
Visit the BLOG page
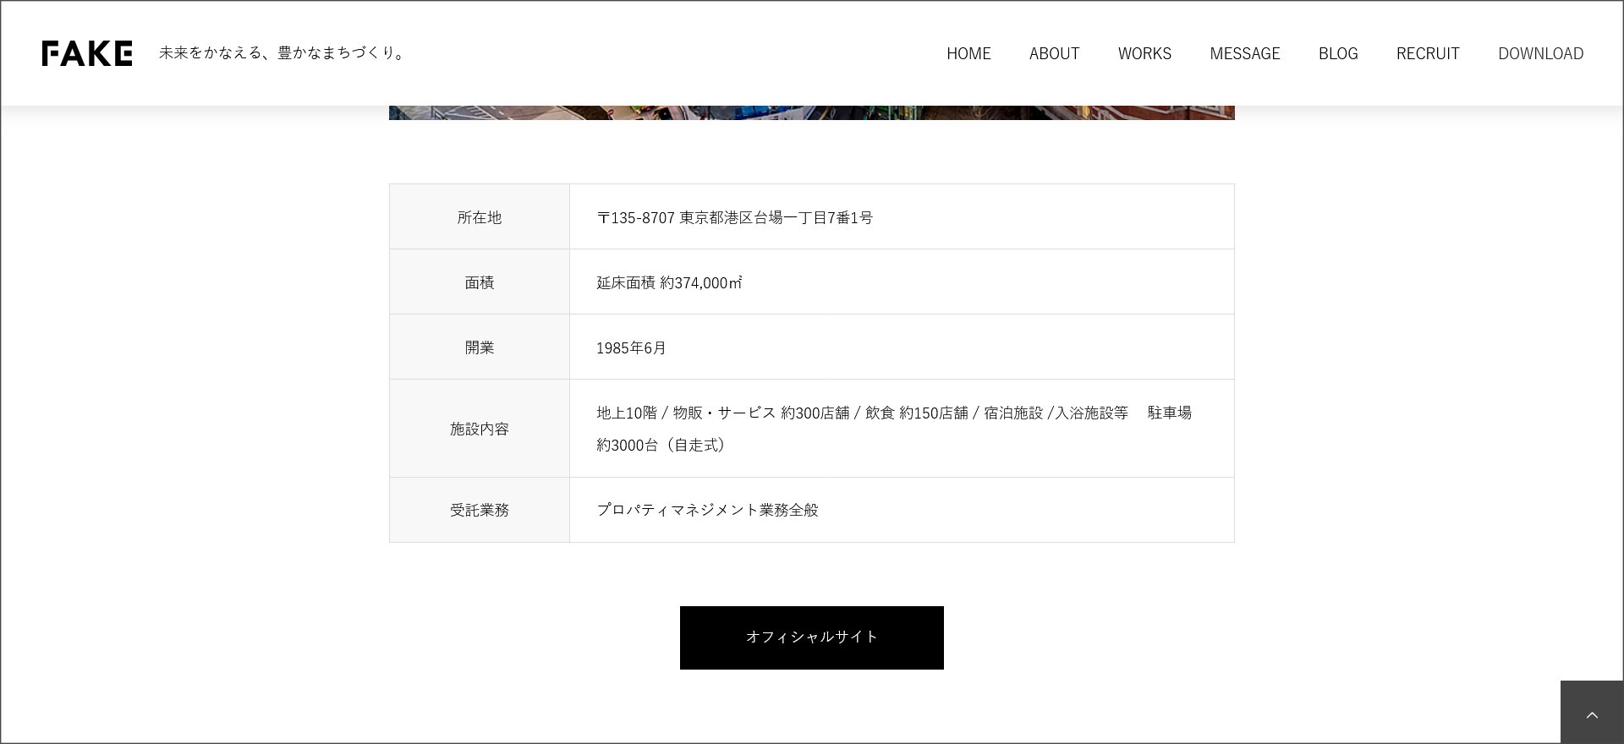coord(1337,53)
